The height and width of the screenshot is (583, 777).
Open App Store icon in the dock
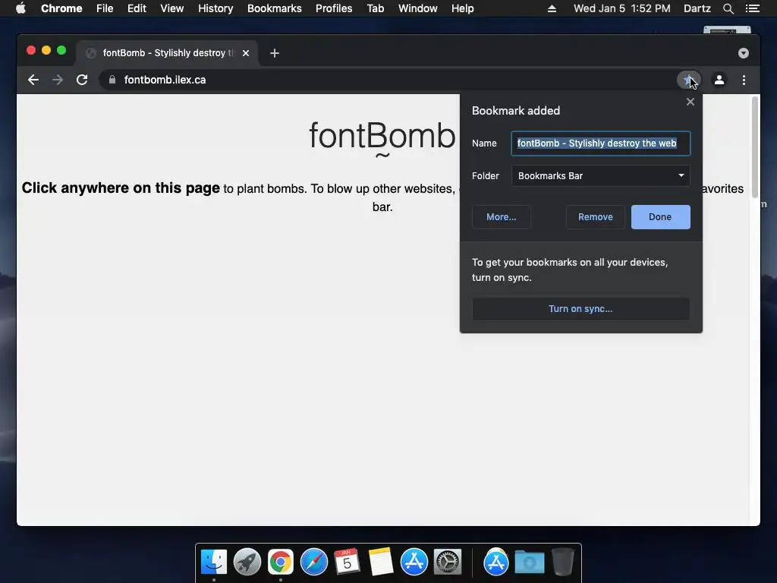(414, 562)
